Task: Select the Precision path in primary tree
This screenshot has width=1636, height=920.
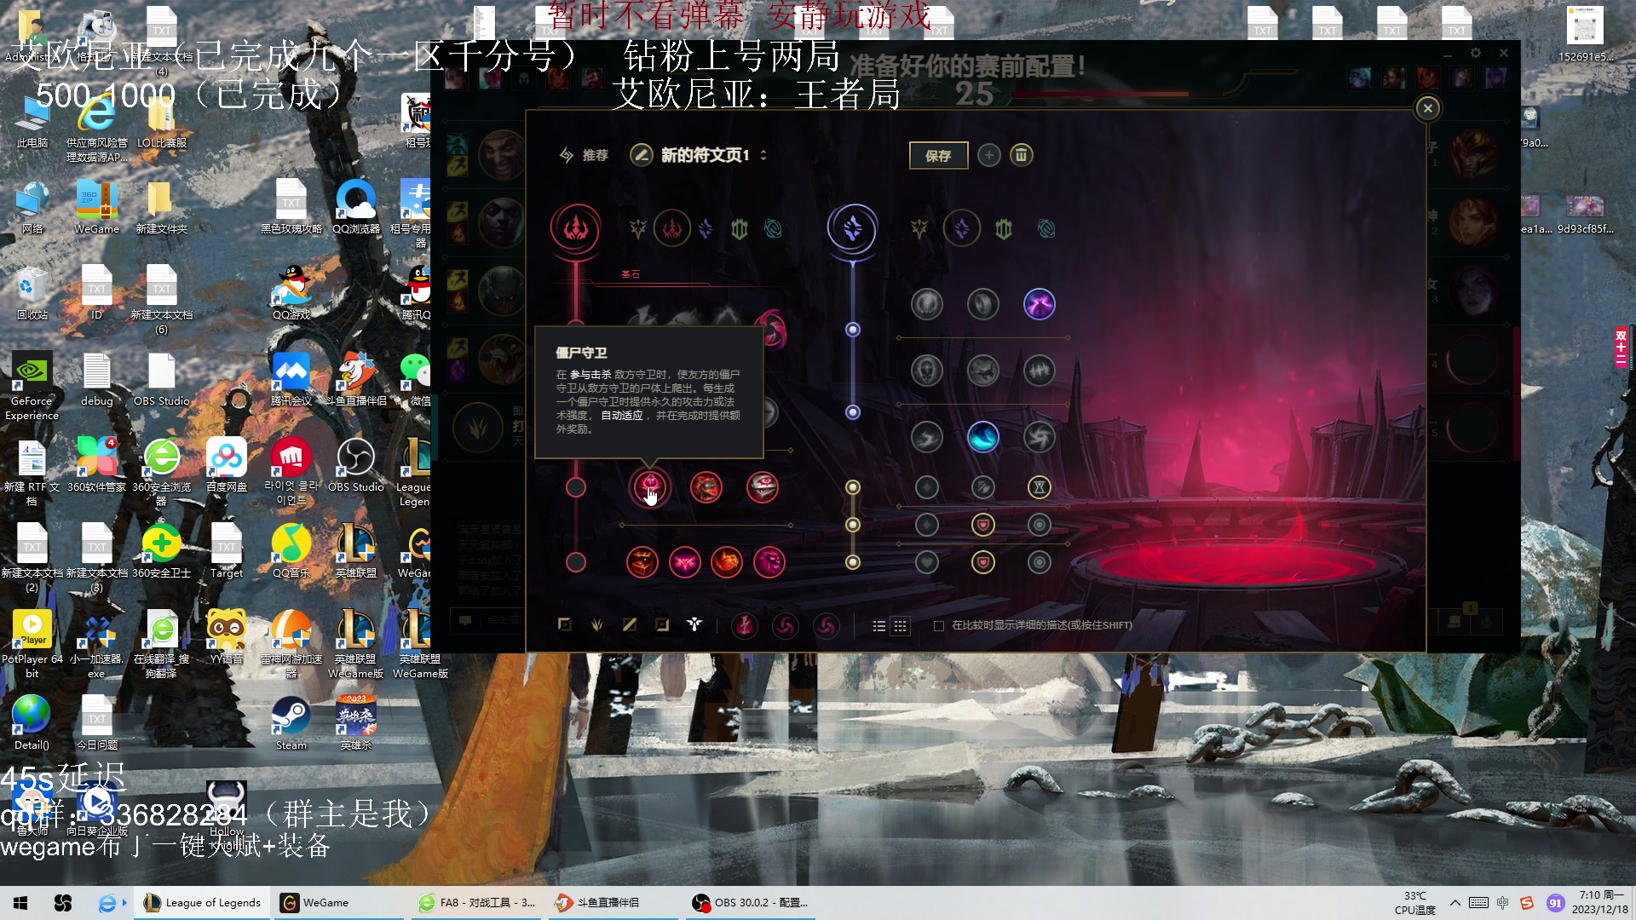Action: coord(638,228)
